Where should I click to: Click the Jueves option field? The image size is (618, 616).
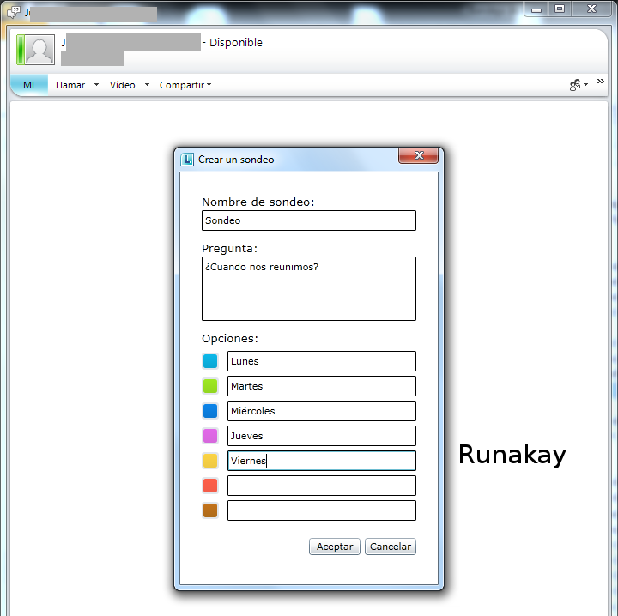[322, 436]
